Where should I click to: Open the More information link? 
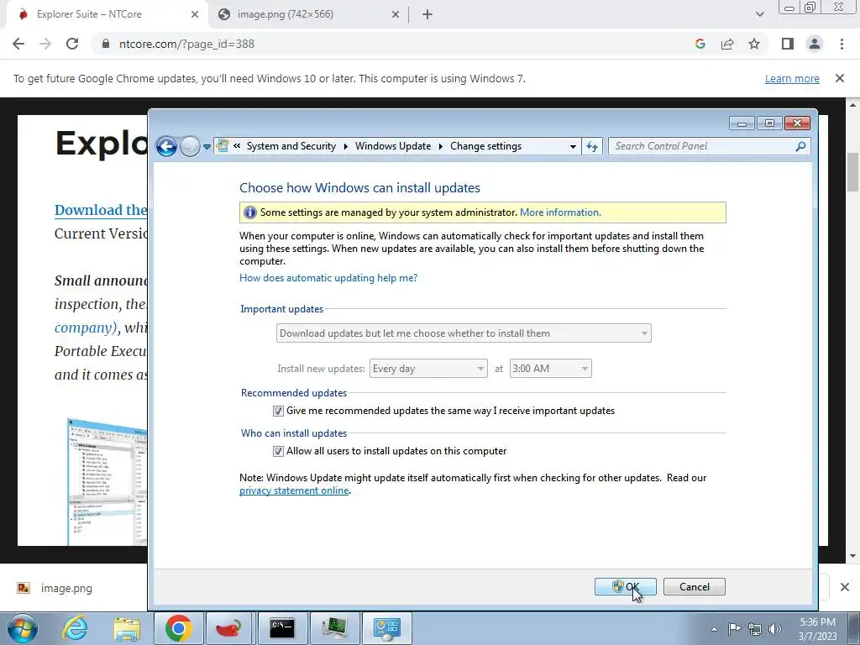pos(560,212)
